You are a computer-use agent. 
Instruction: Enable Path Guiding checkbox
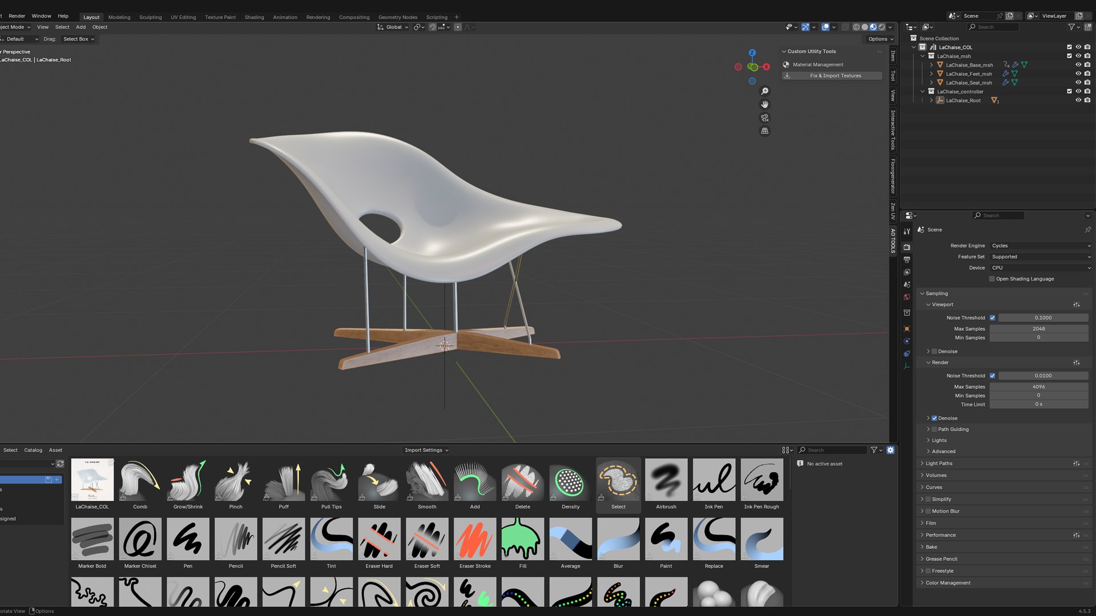pos(934,429)
